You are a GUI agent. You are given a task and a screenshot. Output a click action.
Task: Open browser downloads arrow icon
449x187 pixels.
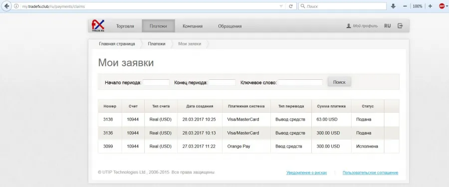point(393,6)
